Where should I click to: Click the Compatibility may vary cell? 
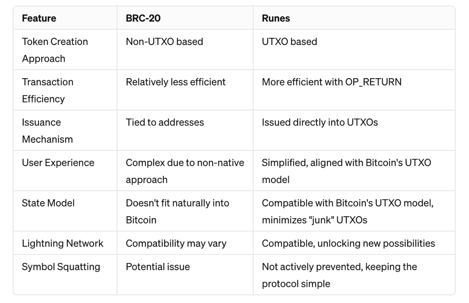pyautogui.click(x=176, y=243)
